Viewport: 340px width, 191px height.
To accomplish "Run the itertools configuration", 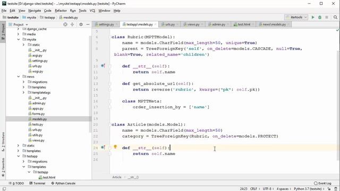I will click(313, 18).
